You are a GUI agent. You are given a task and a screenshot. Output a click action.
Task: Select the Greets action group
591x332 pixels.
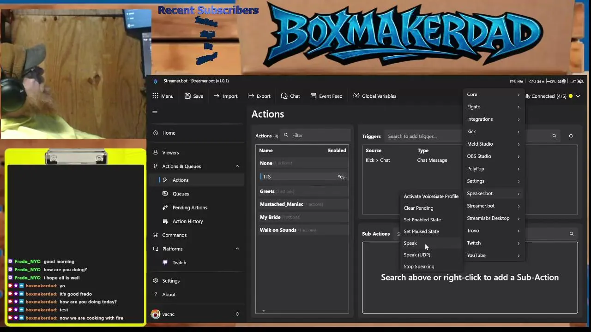(302, 191)
